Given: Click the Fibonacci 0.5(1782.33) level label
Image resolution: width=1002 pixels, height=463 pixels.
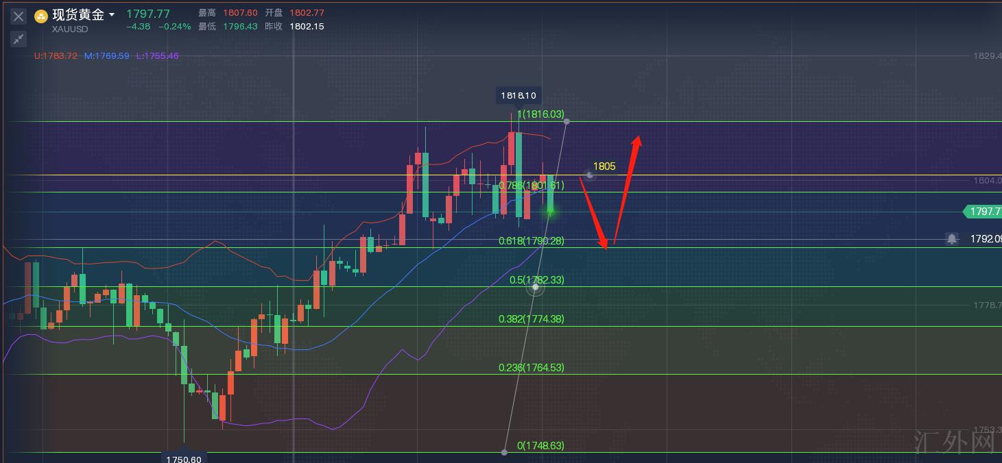Looking at the screenshot, I should tap(537, 280).
